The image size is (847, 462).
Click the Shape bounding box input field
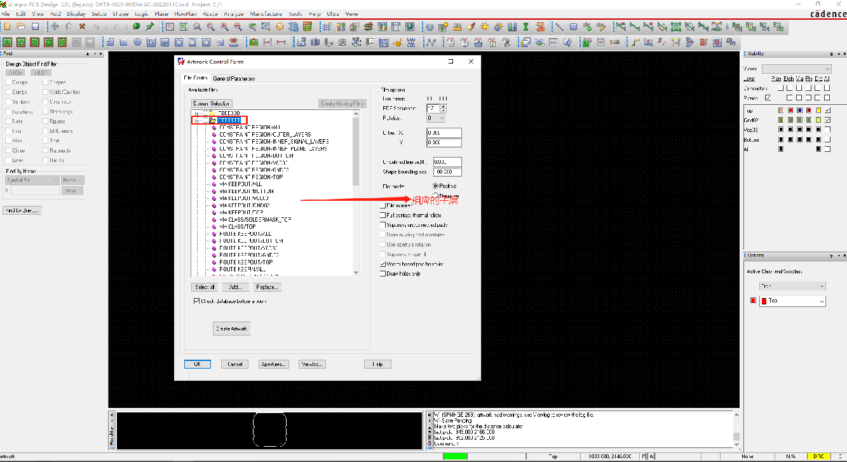tap(447, 172)
